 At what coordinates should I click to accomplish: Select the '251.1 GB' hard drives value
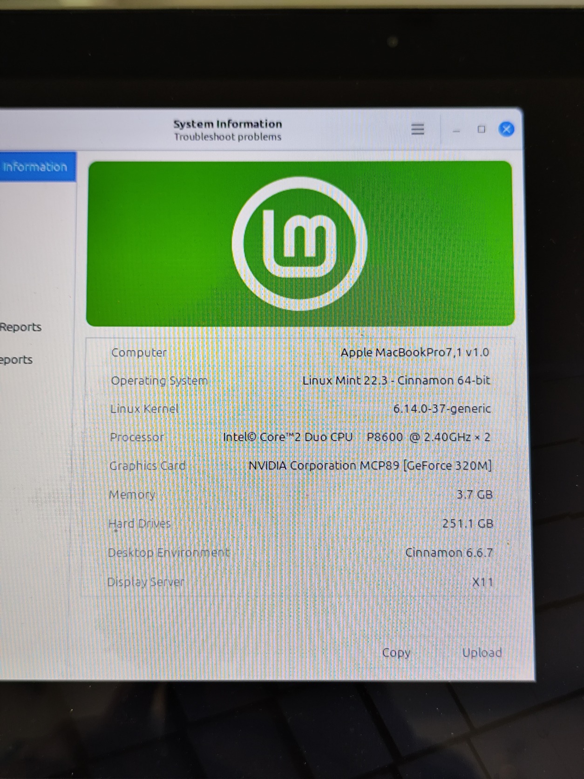(x=468, y=523)
